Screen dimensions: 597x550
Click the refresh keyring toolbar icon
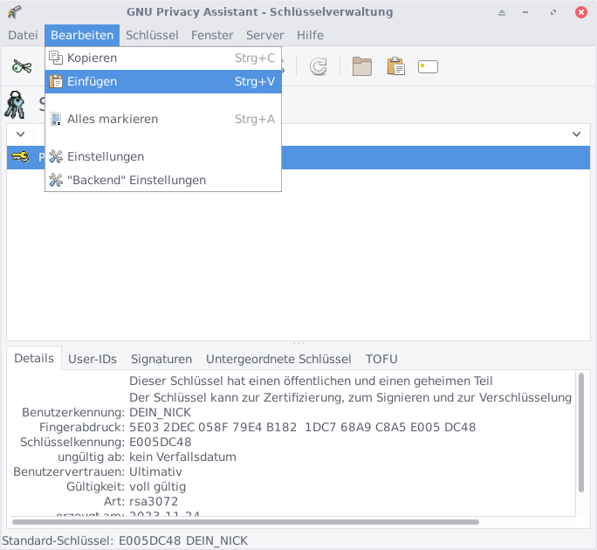(x=319, y=67)
